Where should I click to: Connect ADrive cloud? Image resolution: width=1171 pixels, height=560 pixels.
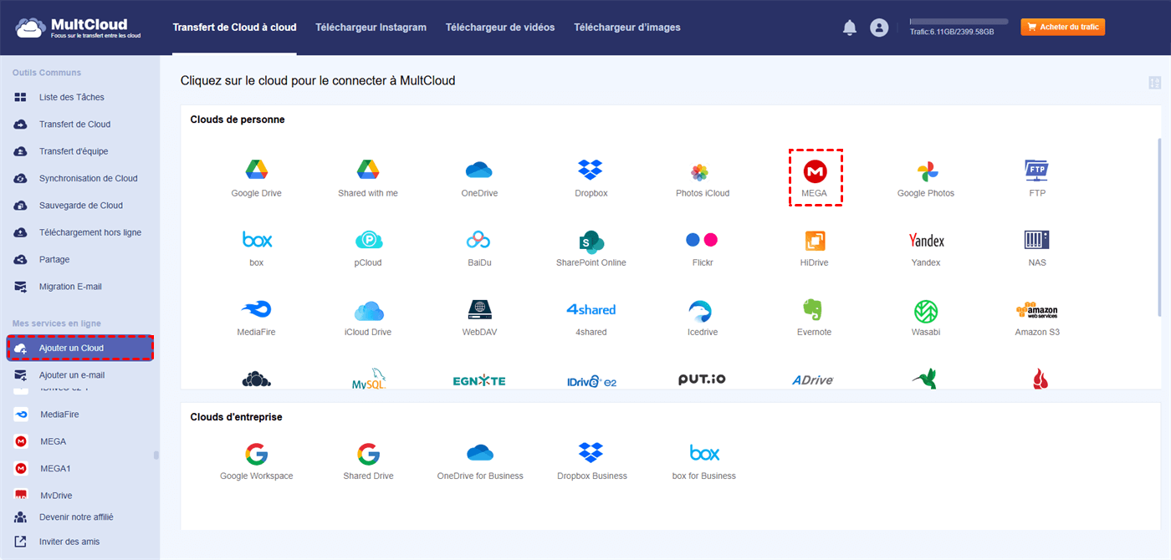click(813, 379)
